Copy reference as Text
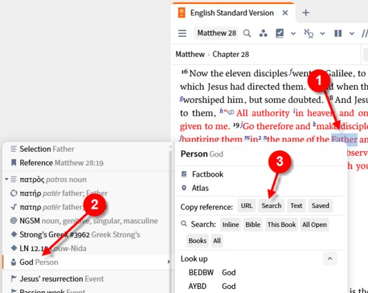 tap(296, 206)
